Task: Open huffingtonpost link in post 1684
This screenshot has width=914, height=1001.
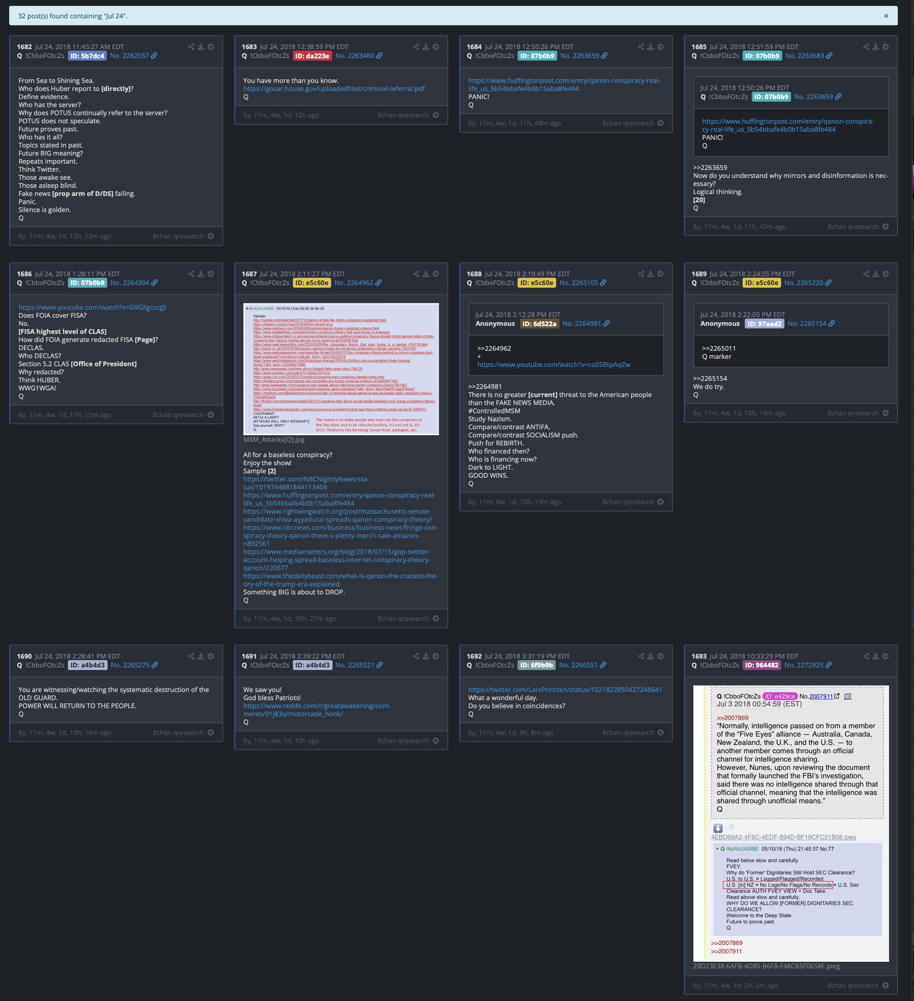Action: click(x=564, y=84)
